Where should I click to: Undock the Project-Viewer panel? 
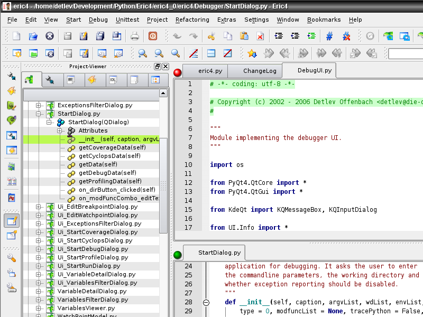click(157, 66)
